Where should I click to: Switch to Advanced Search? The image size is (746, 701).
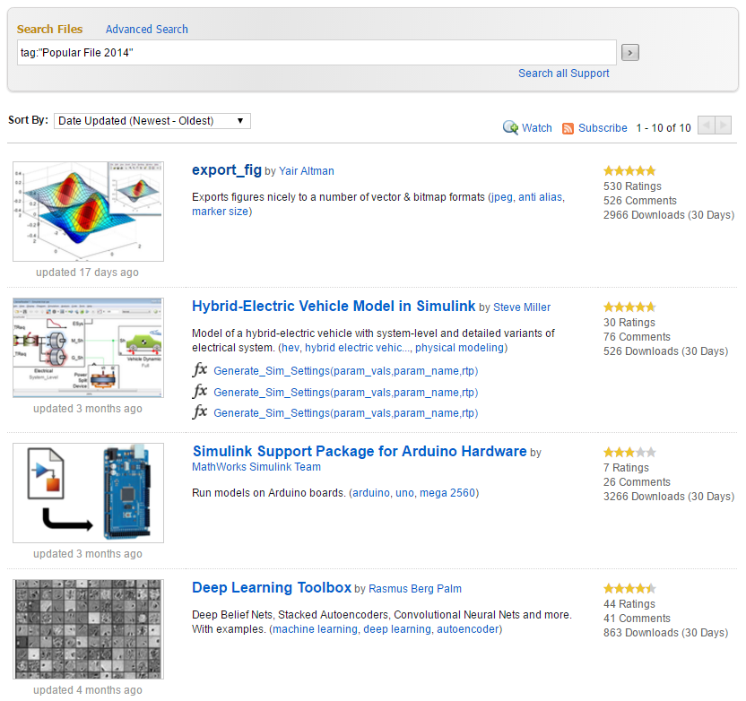147,29
